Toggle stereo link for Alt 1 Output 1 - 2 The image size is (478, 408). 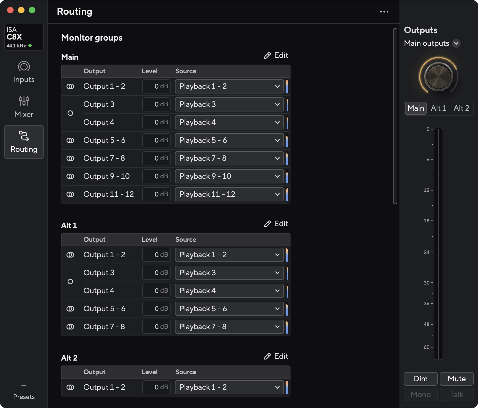(x=70, y=255)
